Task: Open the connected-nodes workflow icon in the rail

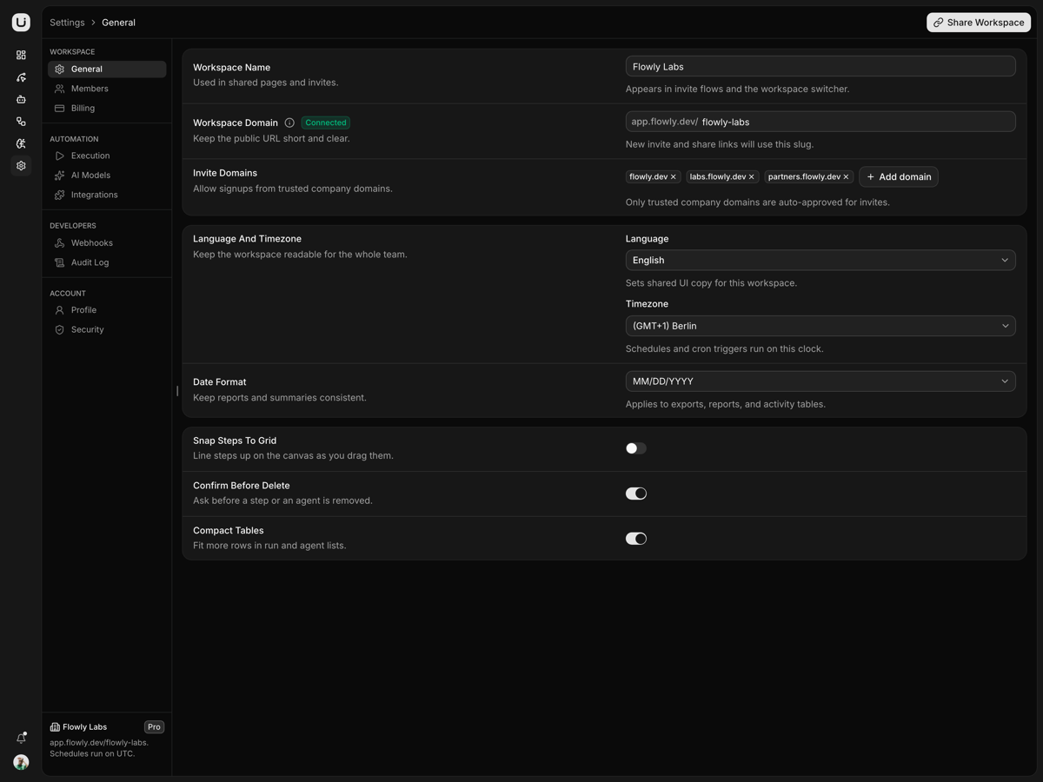Action: [x=21, y=122]
